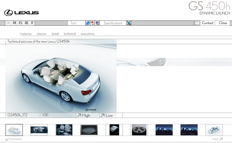The width and height of the screenshot is (232, 143).
Task: Select the alloy wheel thumbnail
Action: 139,130
